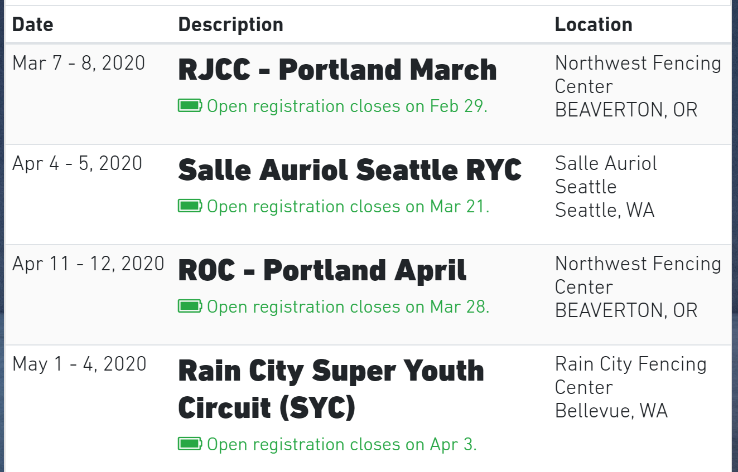Click the Location column header

pos(594,25)
